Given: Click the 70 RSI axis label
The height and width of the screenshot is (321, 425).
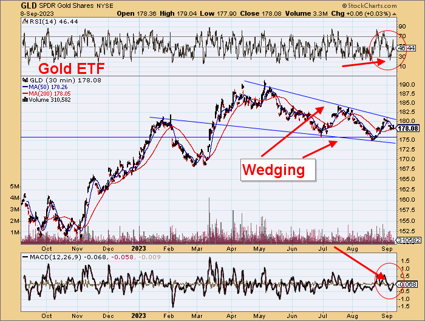Looking at the screenshot, I should [402, 36].
